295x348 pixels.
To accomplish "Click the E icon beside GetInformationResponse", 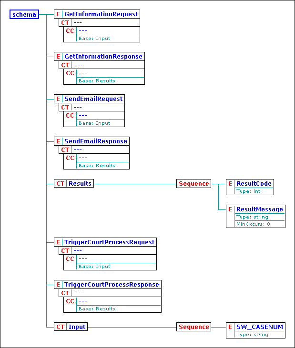I will coord(58,56).
